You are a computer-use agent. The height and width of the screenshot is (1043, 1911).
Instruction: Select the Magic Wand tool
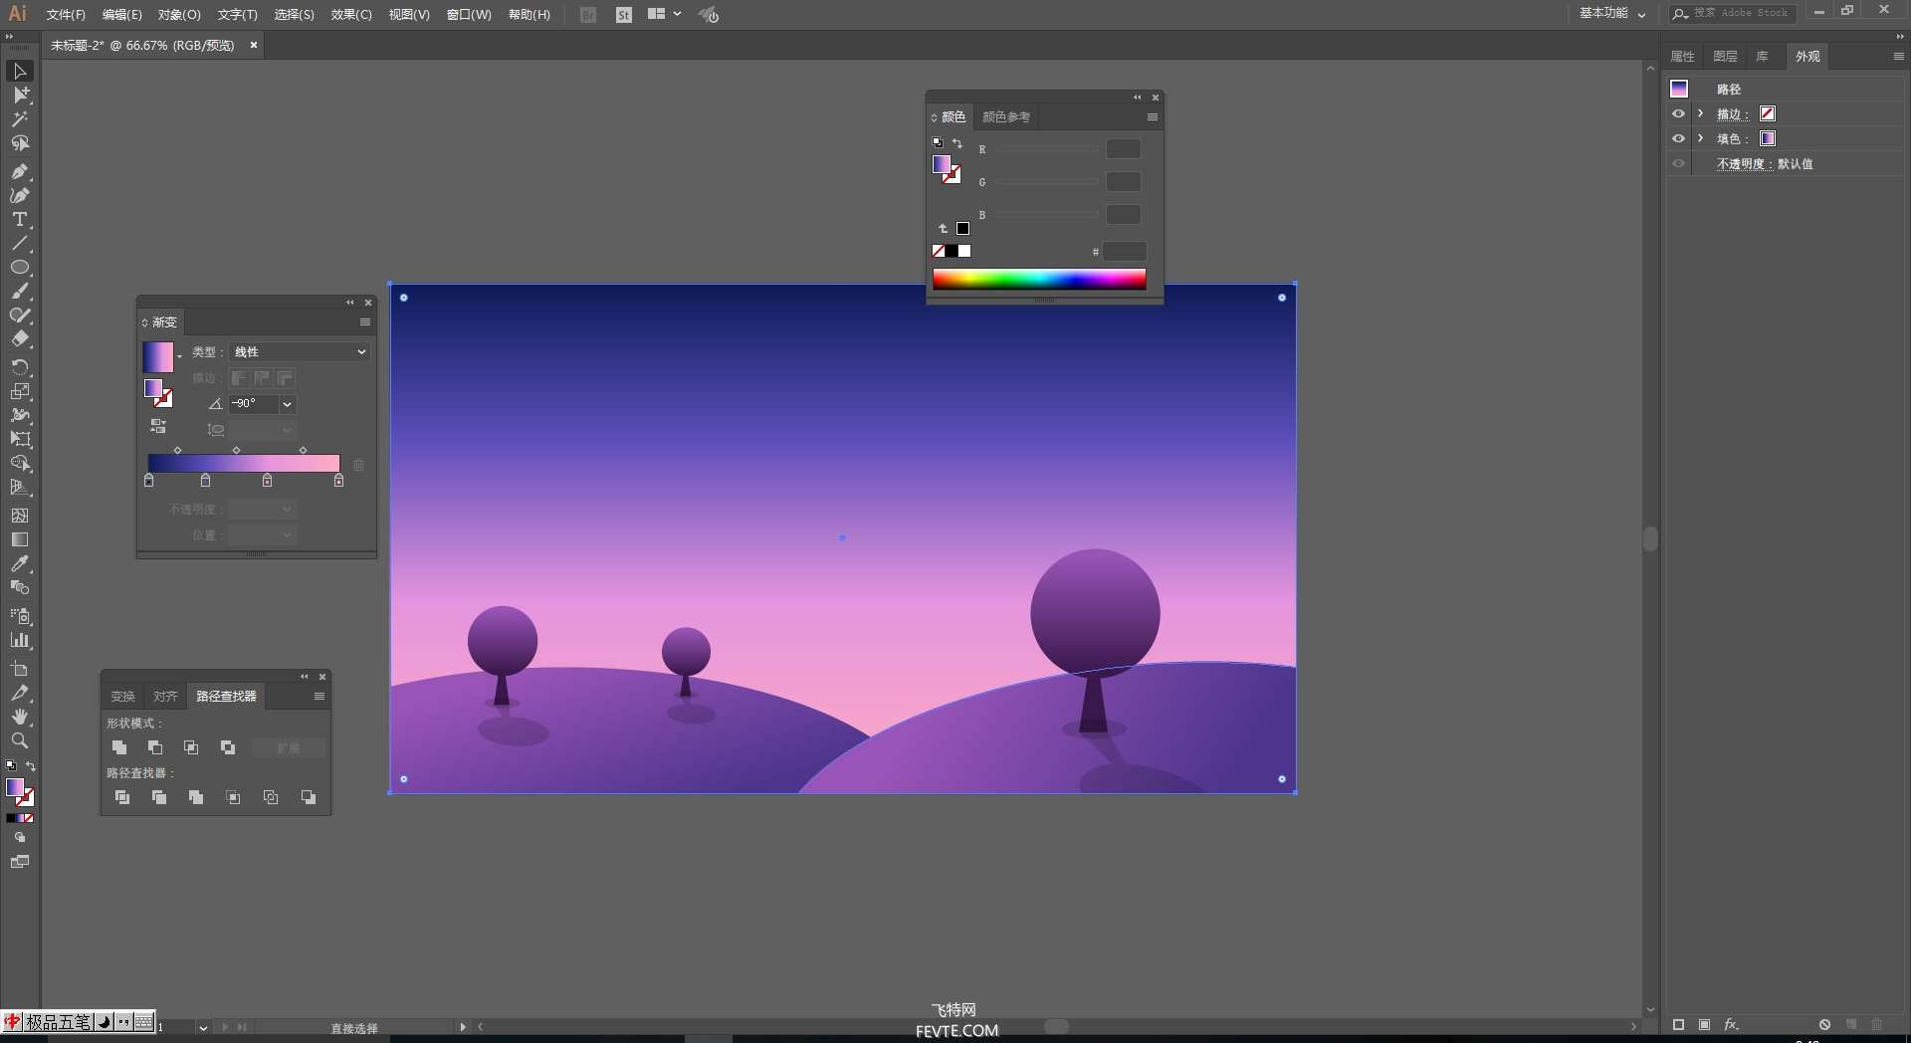coord(19,119)
